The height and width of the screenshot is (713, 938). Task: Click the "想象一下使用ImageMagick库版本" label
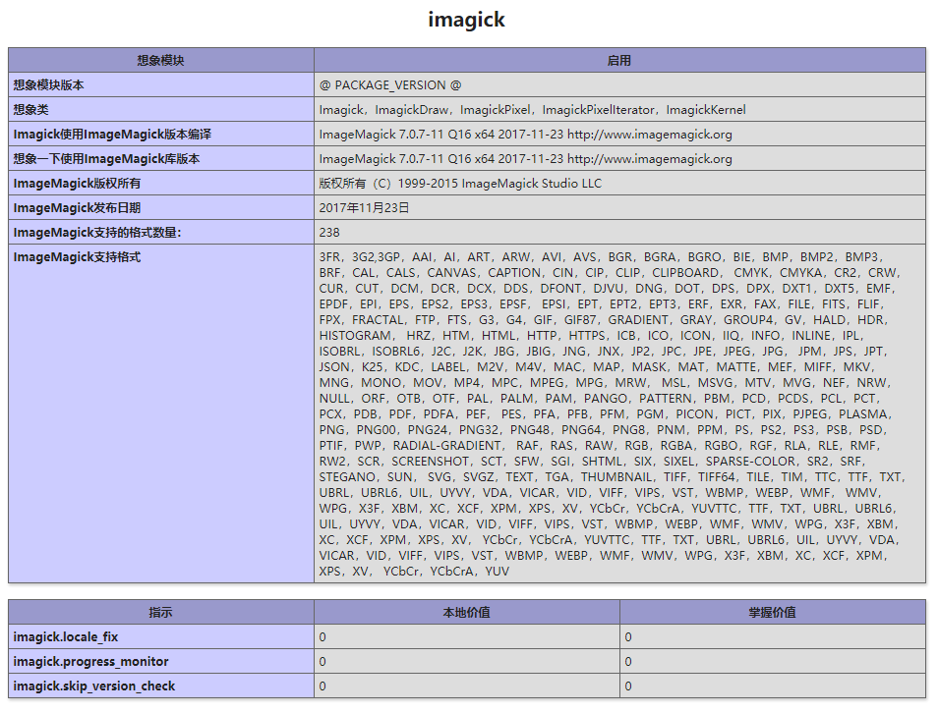click(106, 158)
